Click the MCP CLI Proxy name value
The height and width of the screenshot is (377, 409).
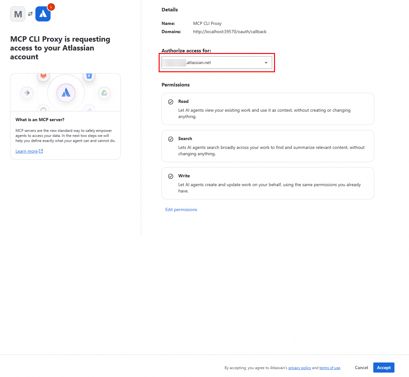207,23
